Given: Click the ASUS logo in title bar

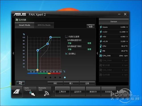Looking at the screenshot, I should (20, 14).
